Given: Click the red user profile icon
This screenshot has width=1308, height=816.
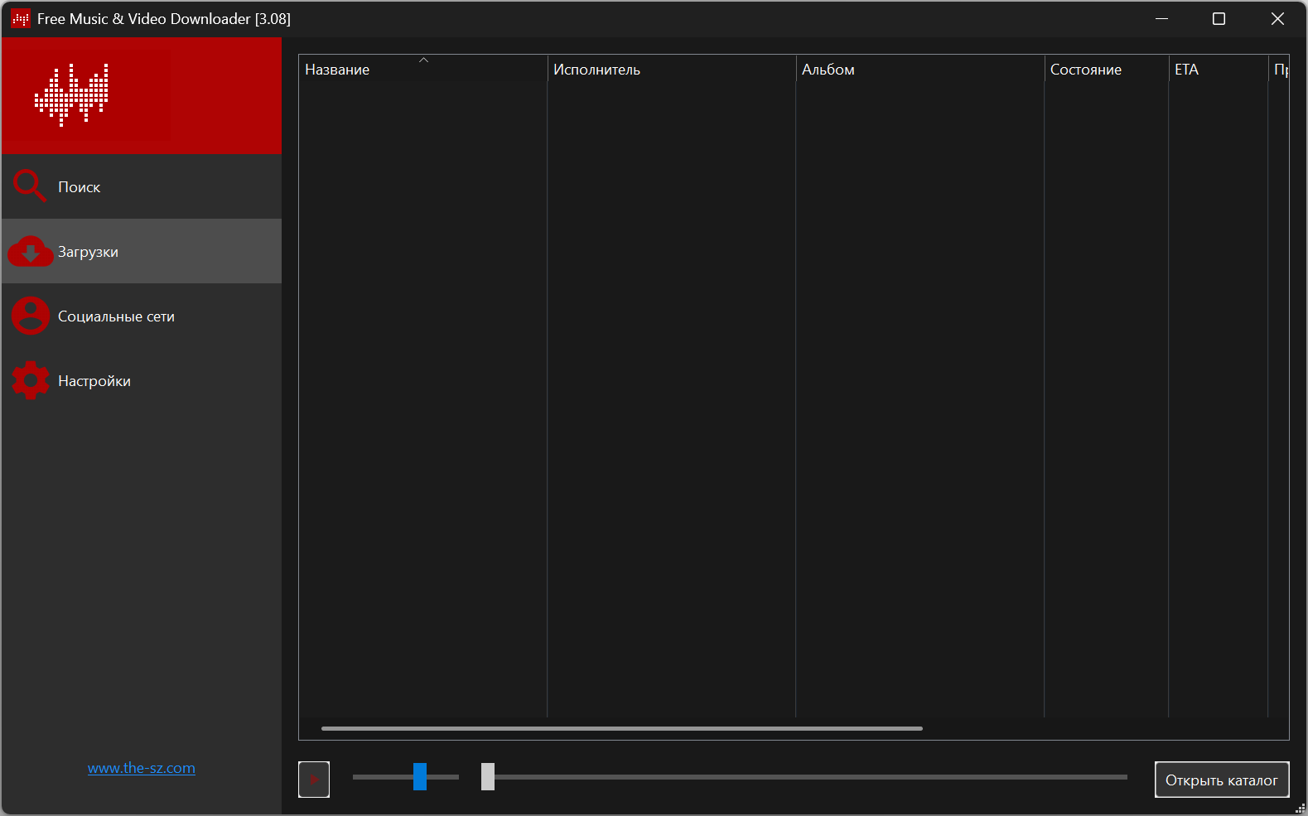Looking at the screenshot, I should point(31,316).
